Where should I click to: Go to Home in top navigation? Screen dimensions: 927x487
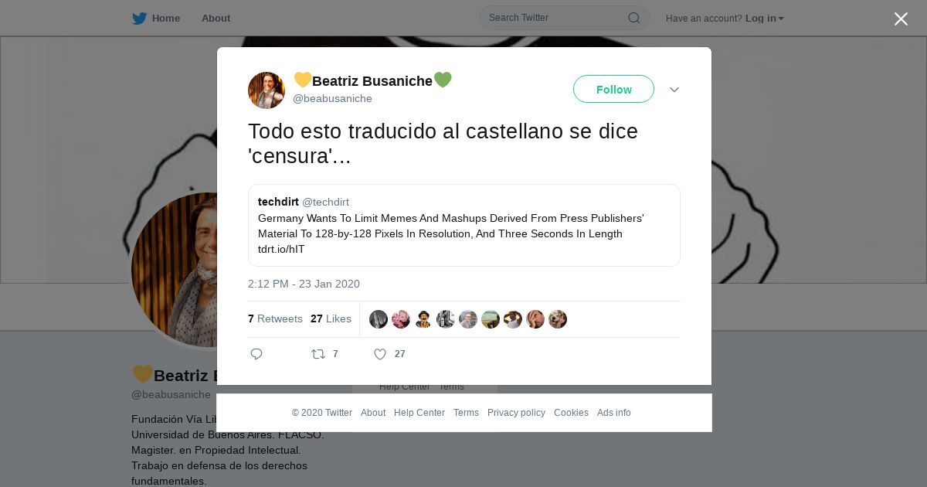click(166, 19)
